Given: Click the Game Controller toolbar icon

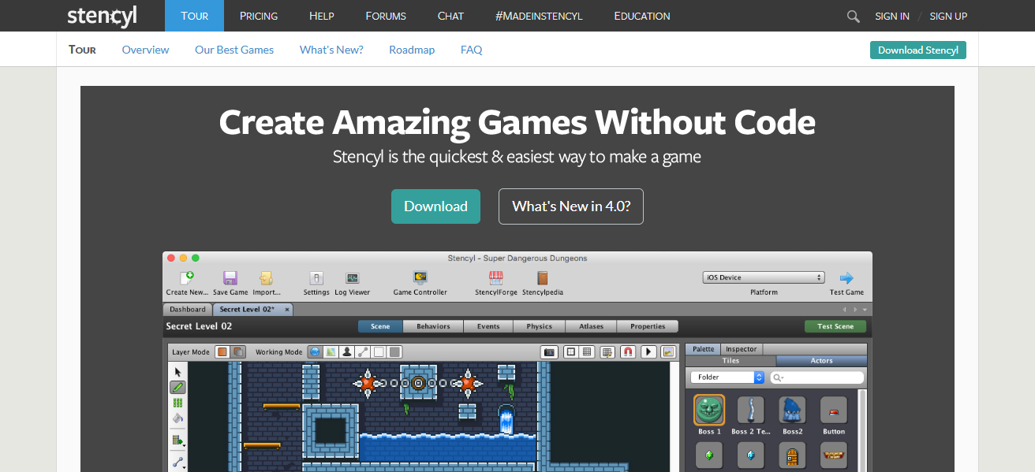Looking at the screenshot, I should click(x=420, y=277).
